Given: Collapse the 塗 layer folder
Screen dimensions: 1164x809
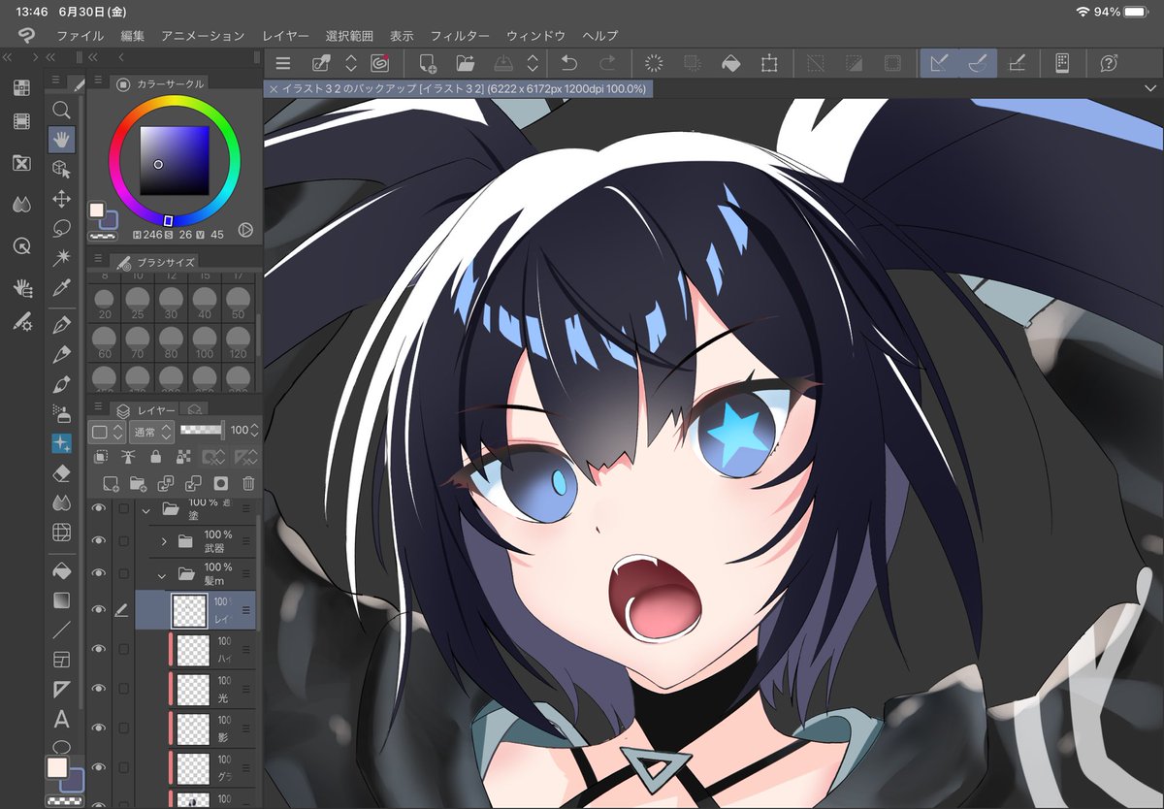Looking at the screenshot, I should tap(146, 509).
